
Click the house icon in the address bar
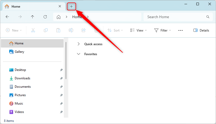pos(59,17)
